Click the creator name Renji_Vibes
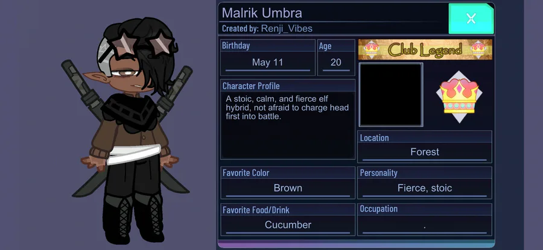Viewport: 543px width, 250px height. (x=287, y=28)
